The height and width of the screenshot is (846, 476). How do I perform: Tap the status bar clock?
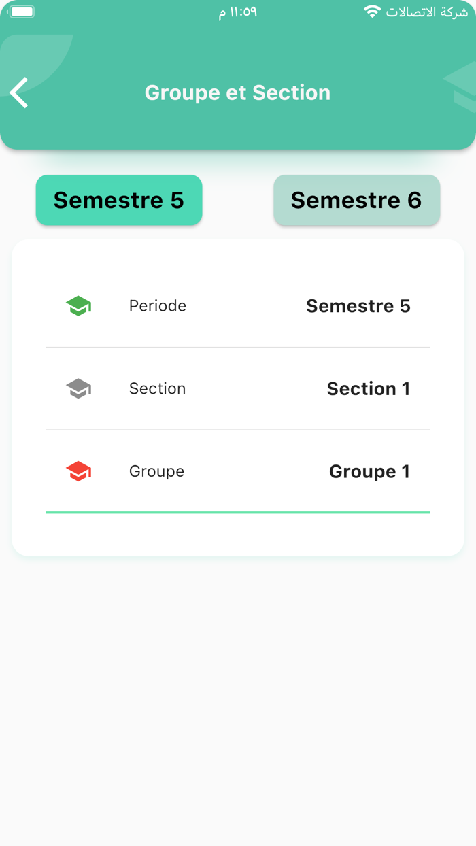pos(237,12)
